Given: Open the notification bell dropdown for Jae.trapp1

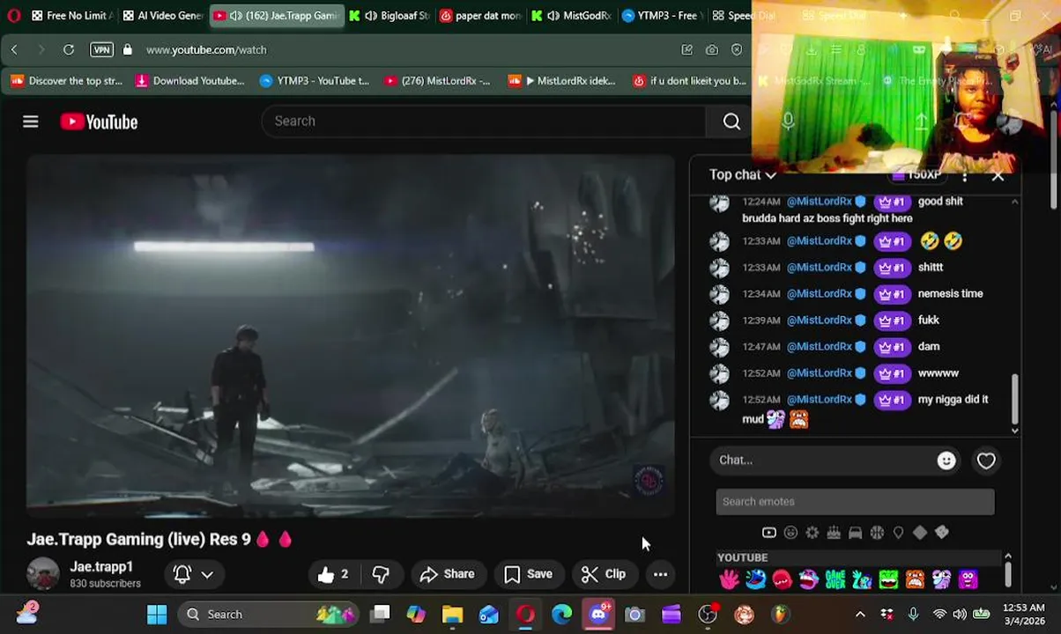Looking at the screenshot, I should click(194, 574).
